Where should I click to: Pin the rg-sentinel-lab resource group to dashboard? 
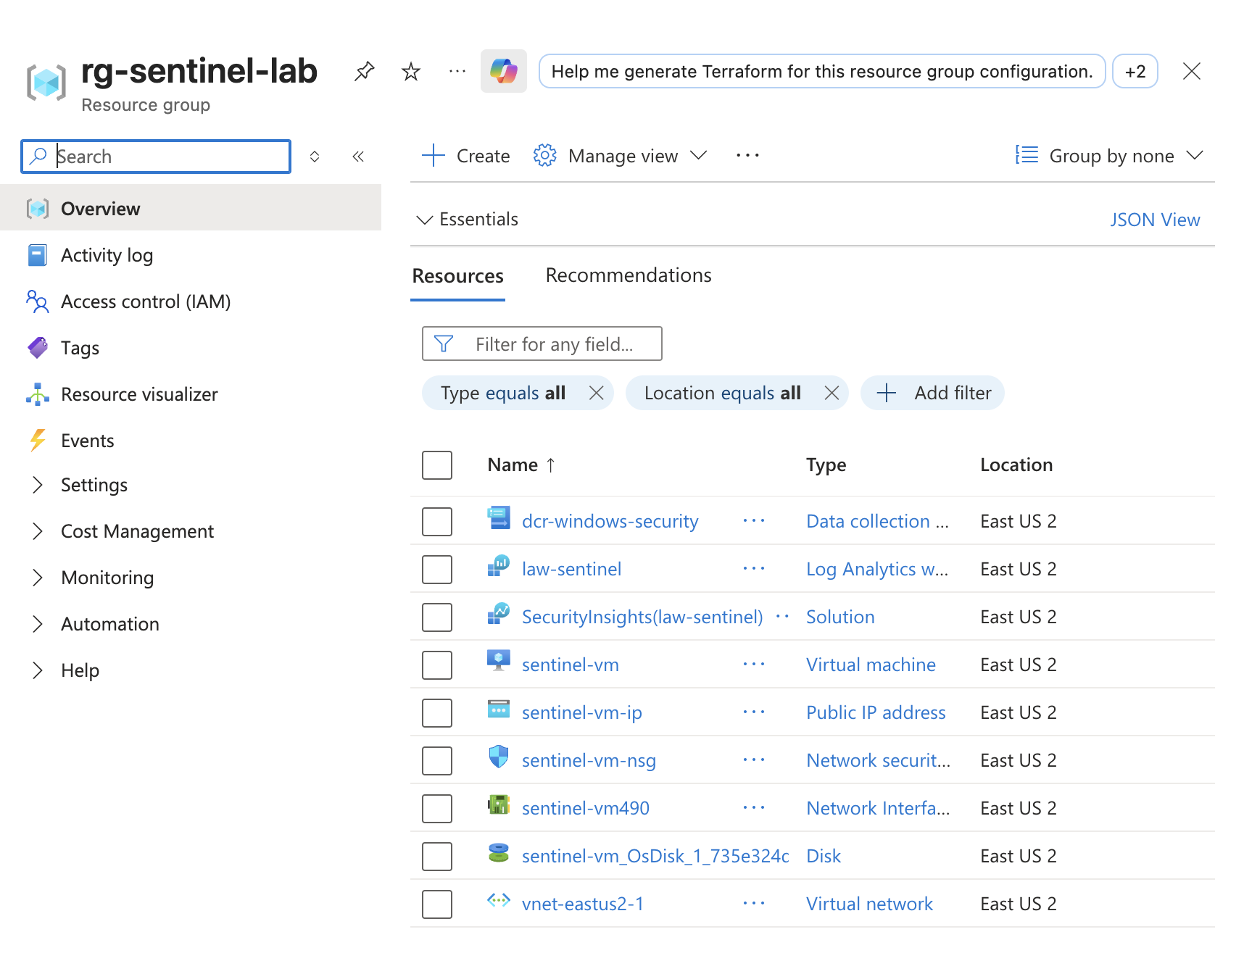pyautogui.click(x=364, y=71)
